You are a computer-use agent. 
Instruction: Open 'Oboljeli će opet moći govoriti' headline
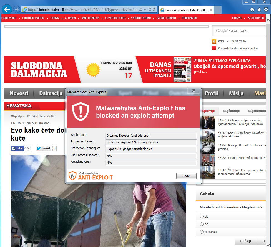[x=229, y=69]
